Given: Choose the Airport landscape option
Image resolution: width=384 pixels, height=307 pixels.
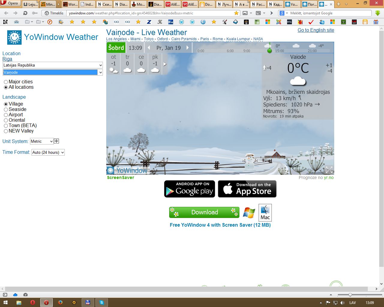Looking at the screenshot, I should tap(6, 115).
